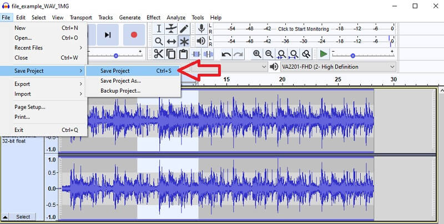Select the Zoom magnifier tool

pos(159,41)
